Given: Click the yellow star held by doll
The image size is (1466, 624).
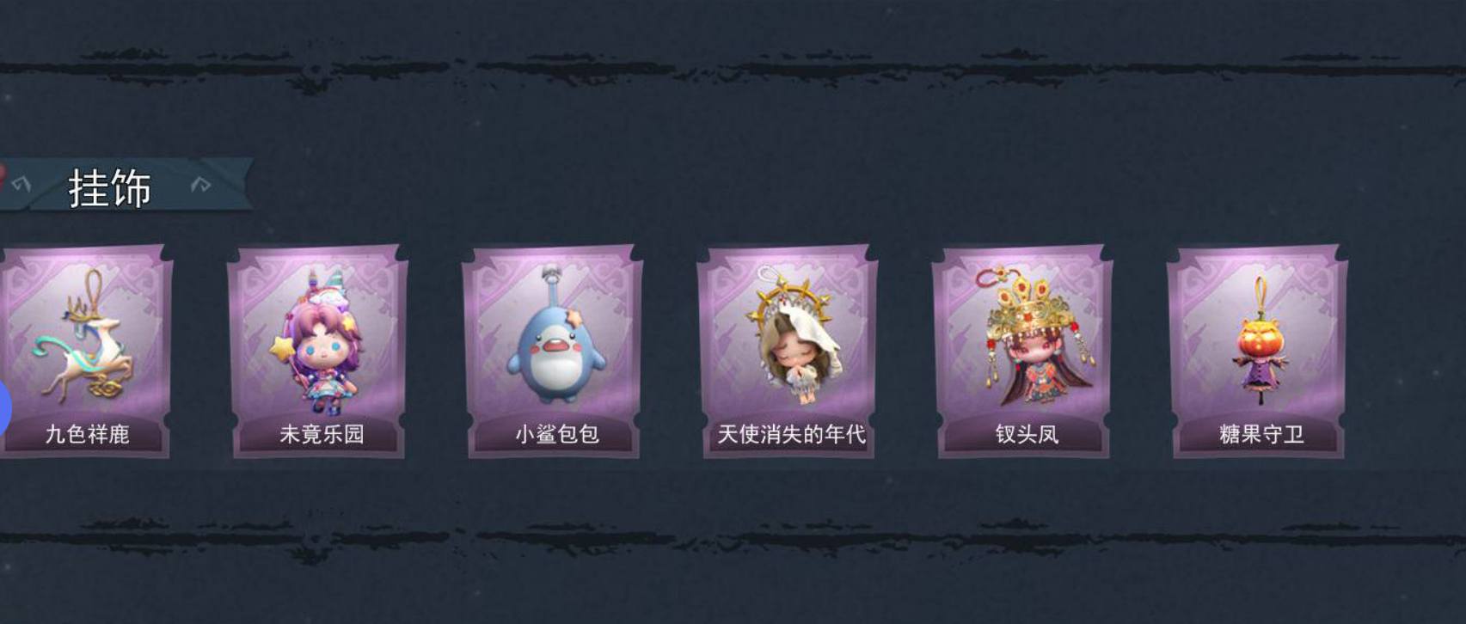Looking at the screenshot, I should (x=281, y=349).
